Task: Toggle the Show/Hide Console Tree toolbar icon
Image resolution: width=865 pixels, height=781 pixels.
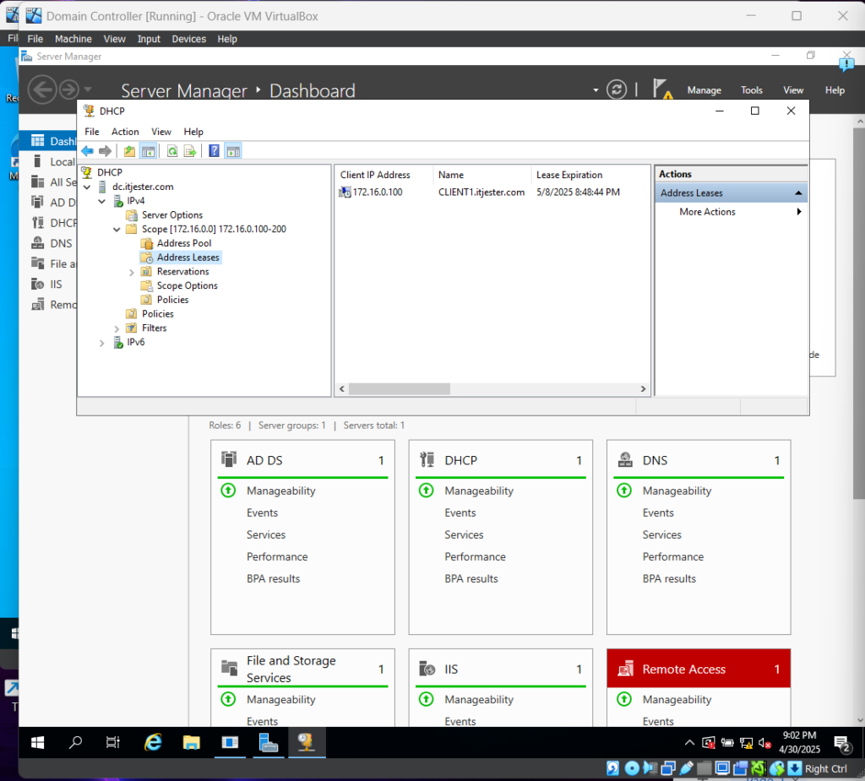Action: click(x=148, y=151)
